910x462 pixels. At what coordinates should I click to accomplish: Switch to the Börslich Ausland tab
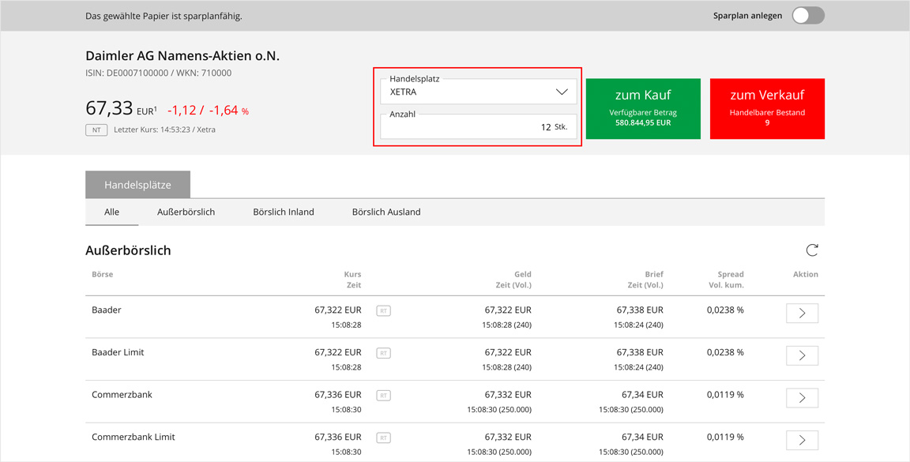pyautogui.click(x=386, y=212)
